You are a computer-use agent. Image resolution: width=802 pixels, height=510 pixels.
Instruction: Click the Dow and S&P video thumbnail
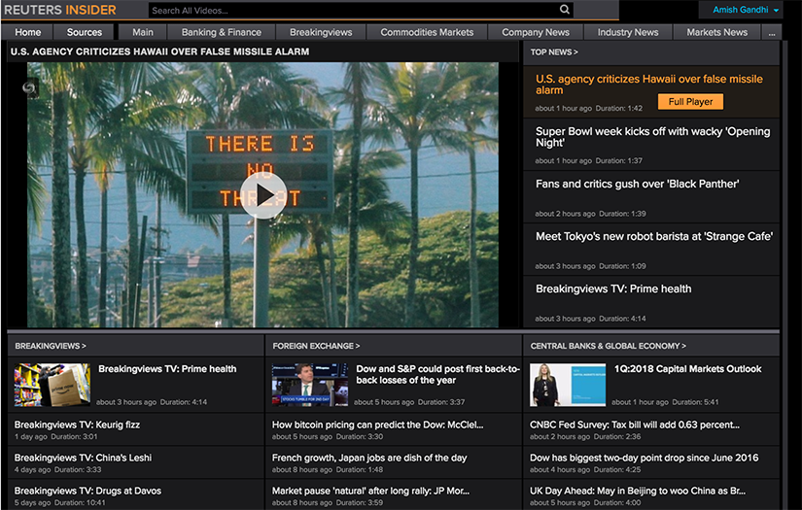pos(310,385)
